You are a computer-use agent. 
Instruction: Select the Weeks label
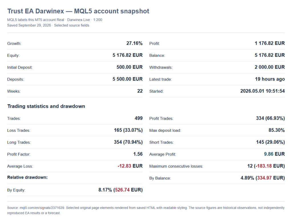coord(14,91)
